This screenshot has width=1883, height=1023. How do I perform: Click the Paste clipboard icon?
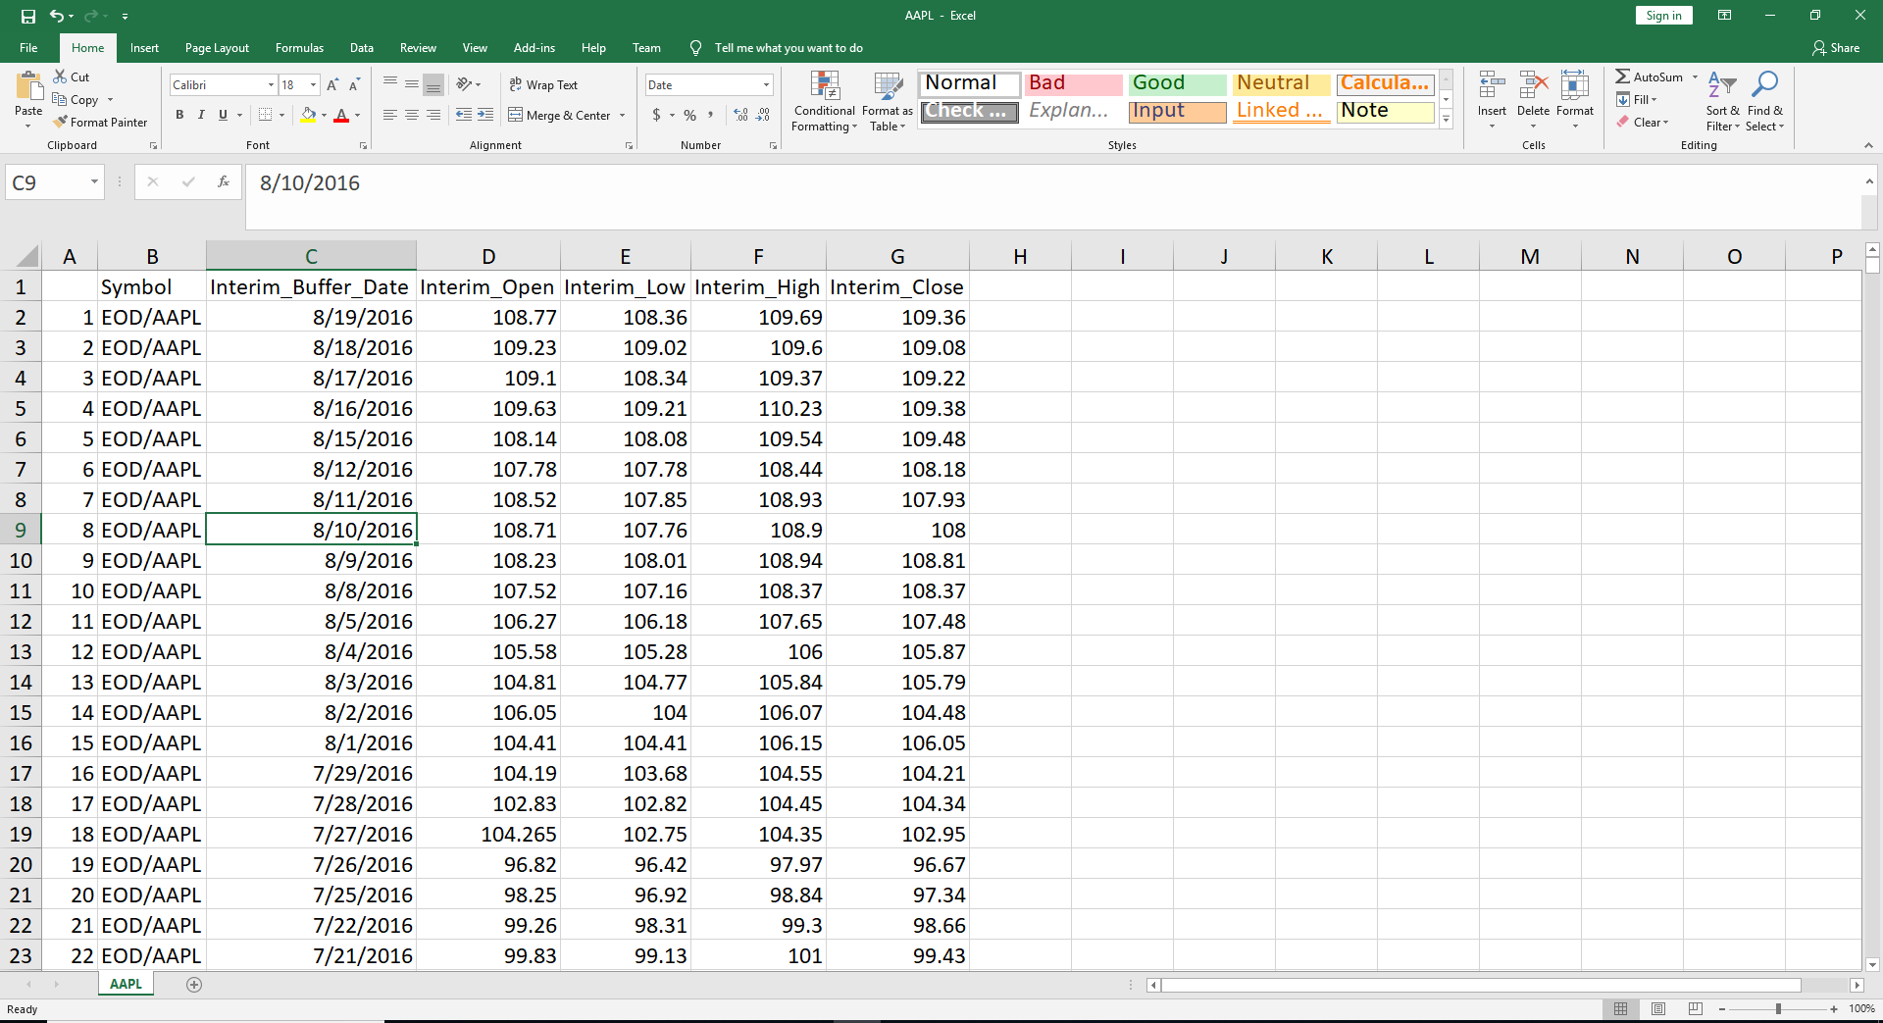tap(28, 87)
